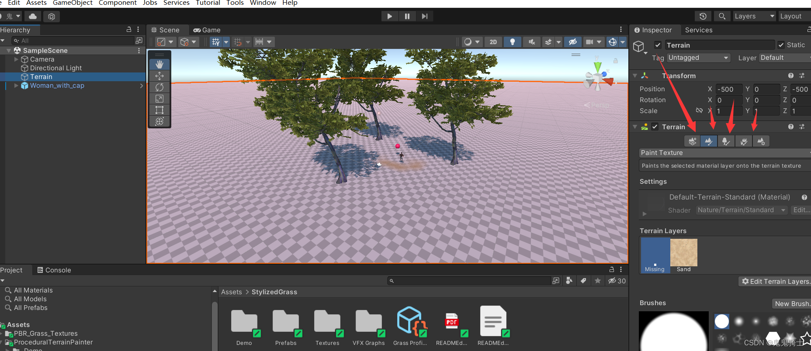
Task: Click the Paint Terrain brush icon
Action: pyautogui.click(x=709, y=141)
